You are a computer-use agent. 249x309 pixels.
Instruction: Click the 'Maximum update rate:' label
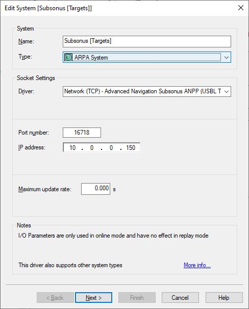pos(45,189)
